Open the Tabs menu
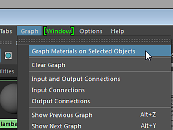Screen dimensions: 173x130 point(6,31)
